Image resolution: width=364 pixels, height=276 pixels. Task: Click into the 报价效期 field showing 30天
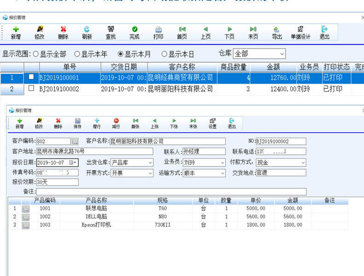pyautogui.click(x=57, y=182)
